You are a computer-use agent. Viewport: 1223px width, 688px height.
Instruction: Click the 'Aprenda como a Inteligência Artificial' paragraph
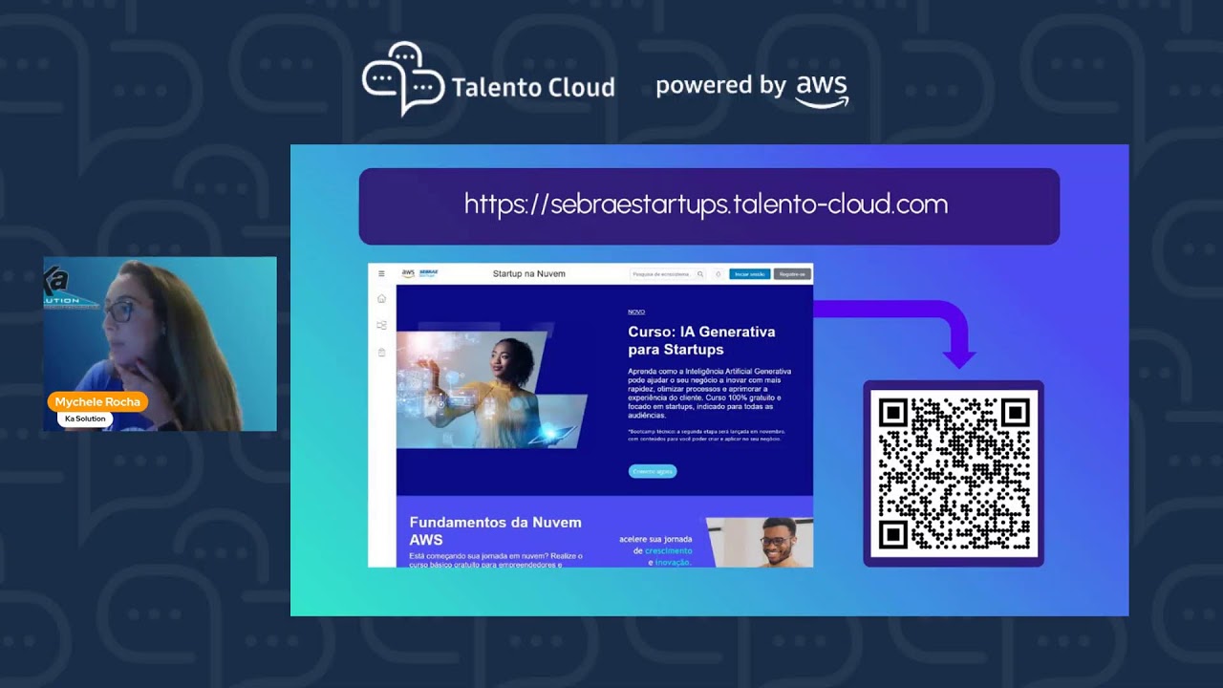click(710, 394)
